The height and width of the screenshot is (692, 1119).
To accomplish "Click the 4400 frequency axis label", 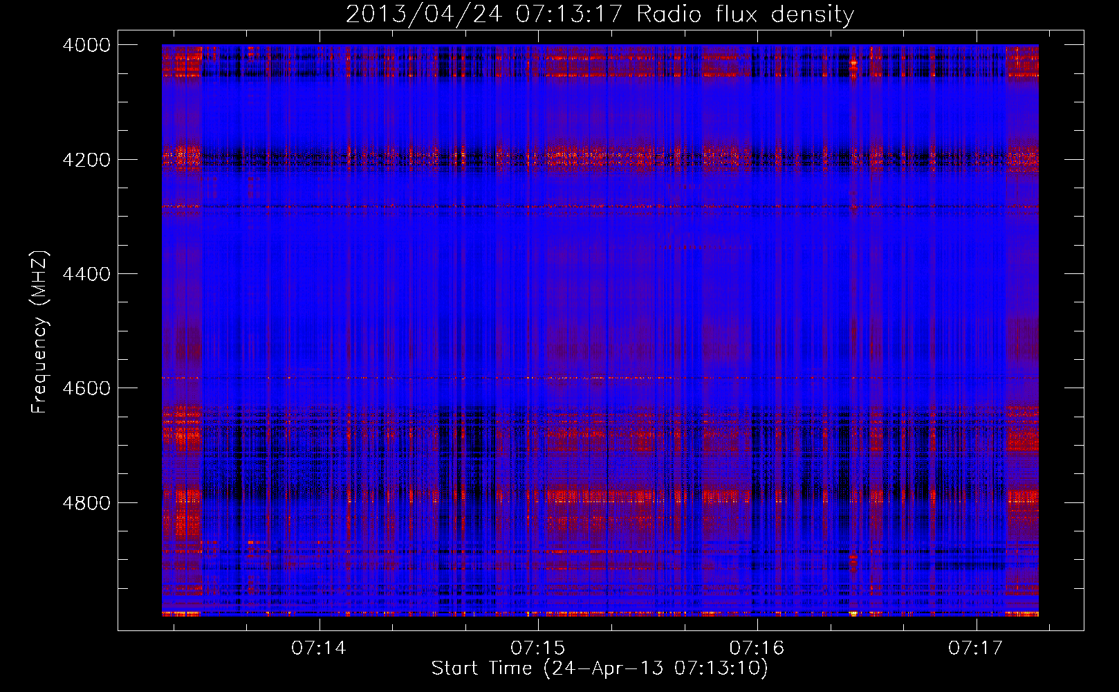I will coord(86,274).
